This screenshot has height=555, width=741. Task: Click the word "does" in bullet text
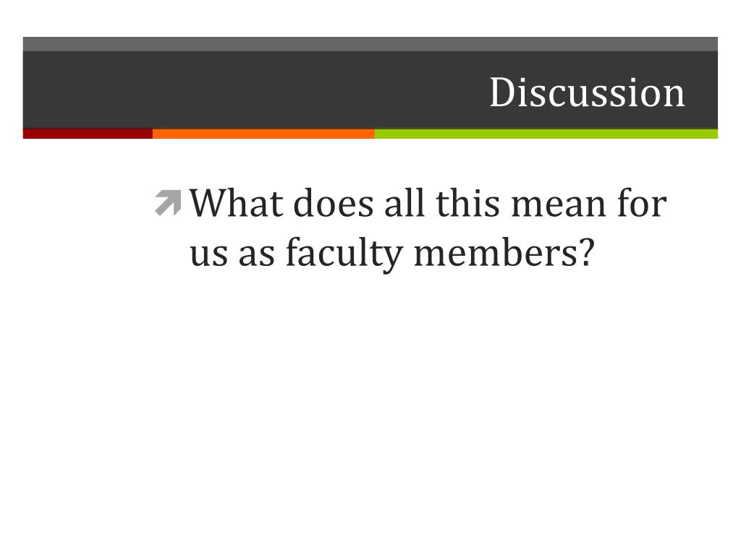click(334, 203)
